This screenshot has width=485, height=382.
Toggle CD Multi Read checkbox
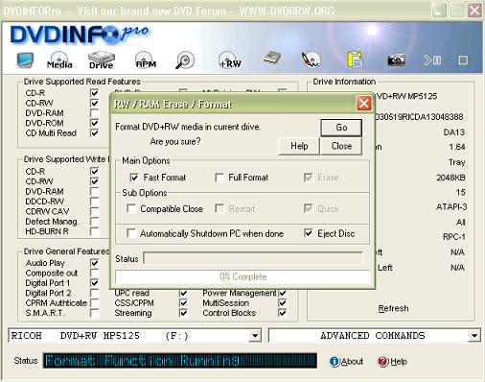pos(94,132)
